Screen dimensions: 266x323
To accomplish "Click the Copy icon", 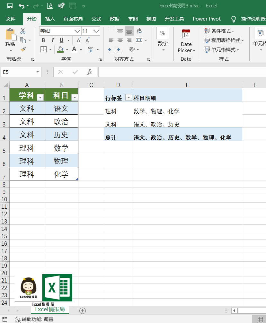I will [x=23, y=40].
